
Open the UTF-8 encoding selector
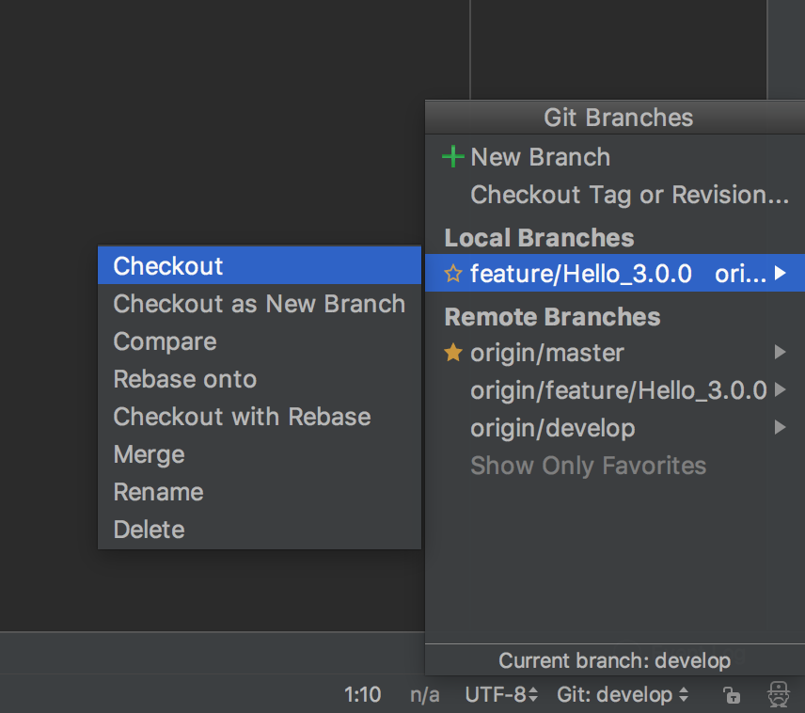tap(501, 695)
